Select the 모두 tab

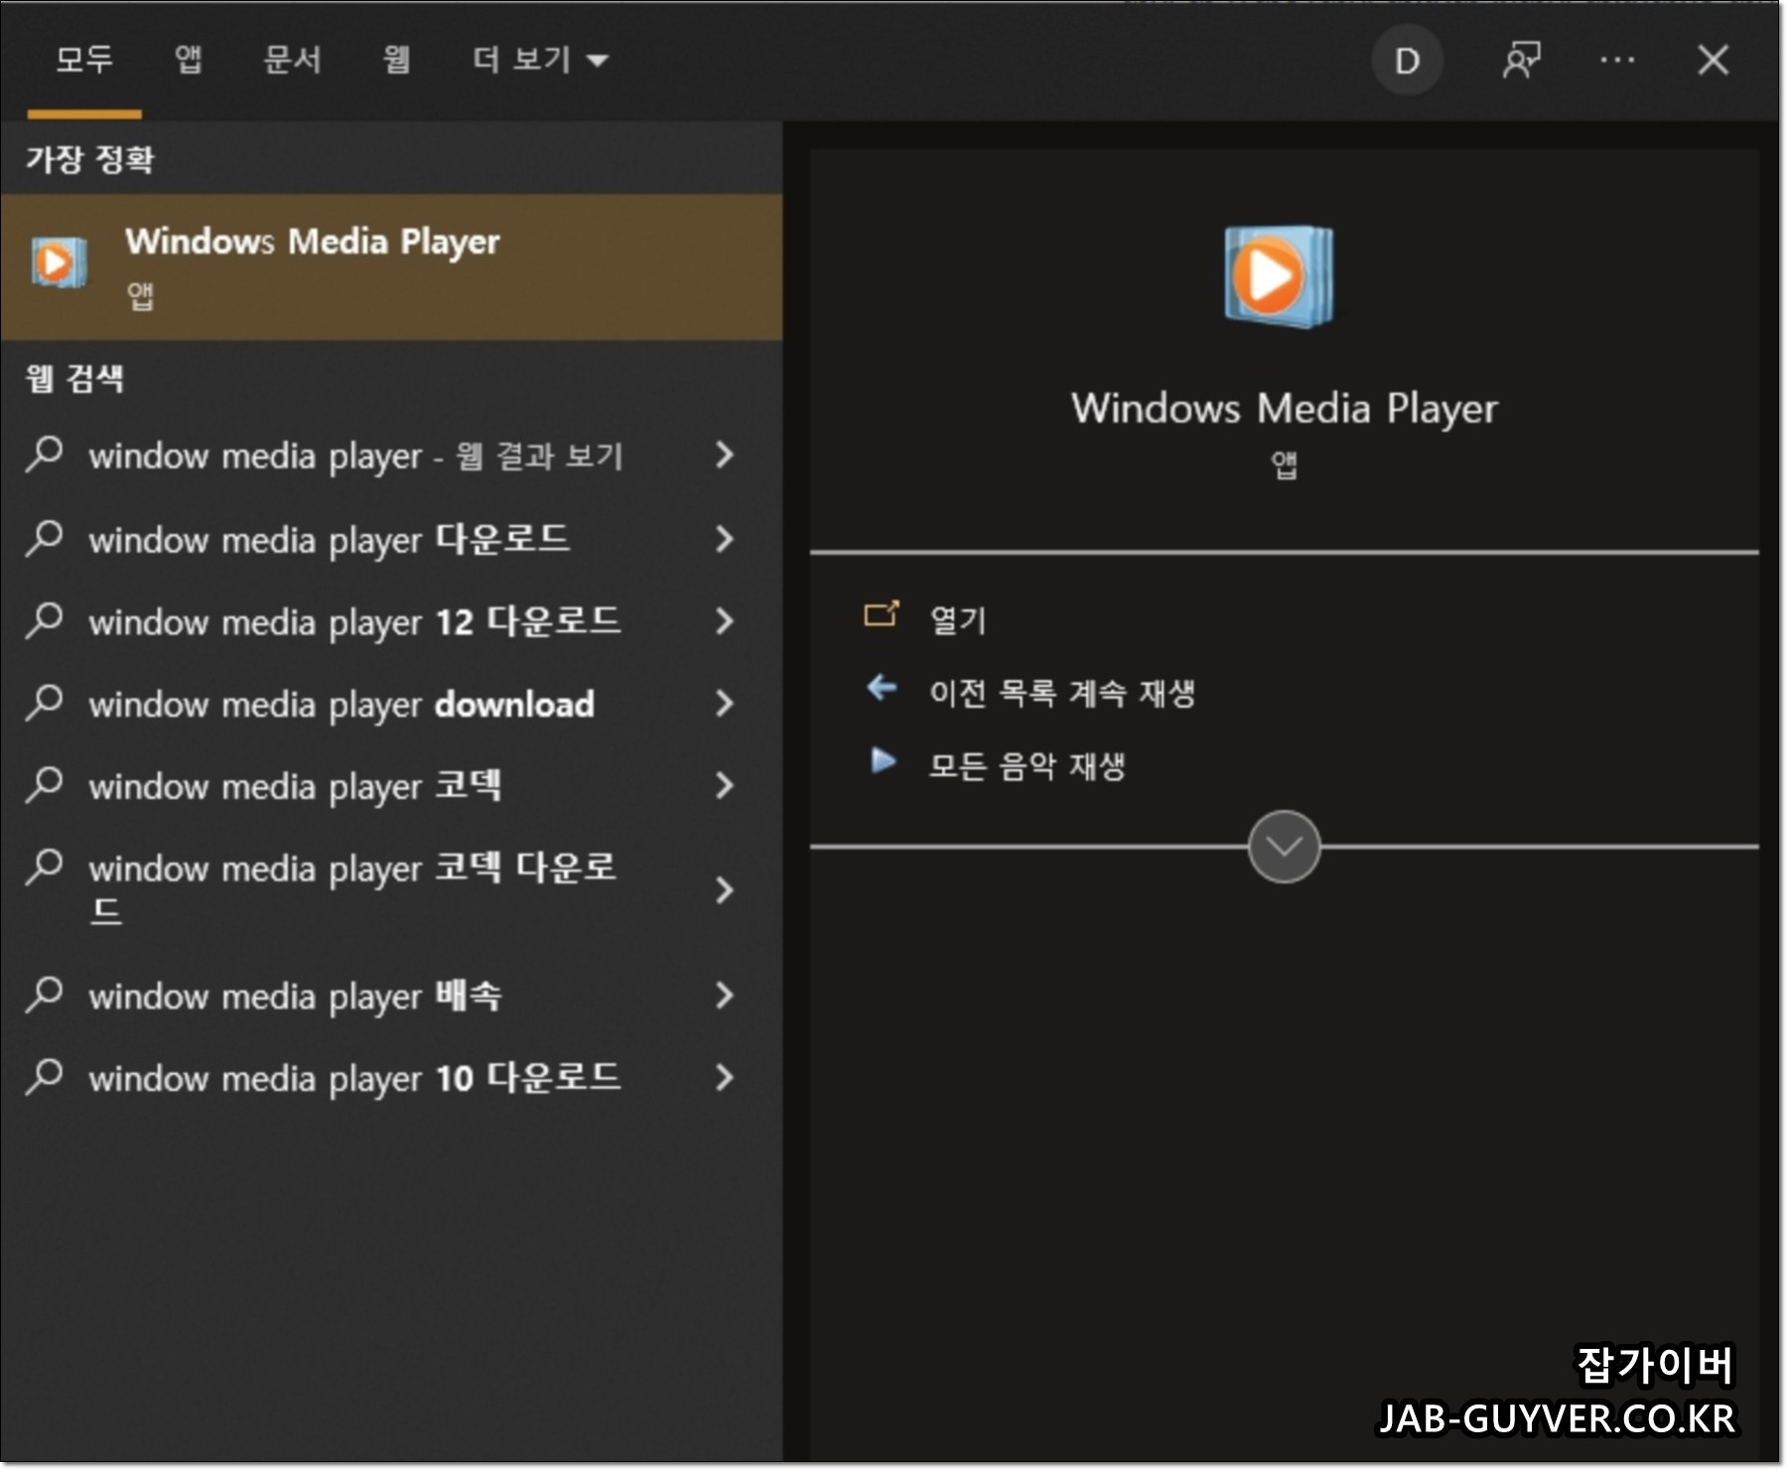tap(84, 60)
